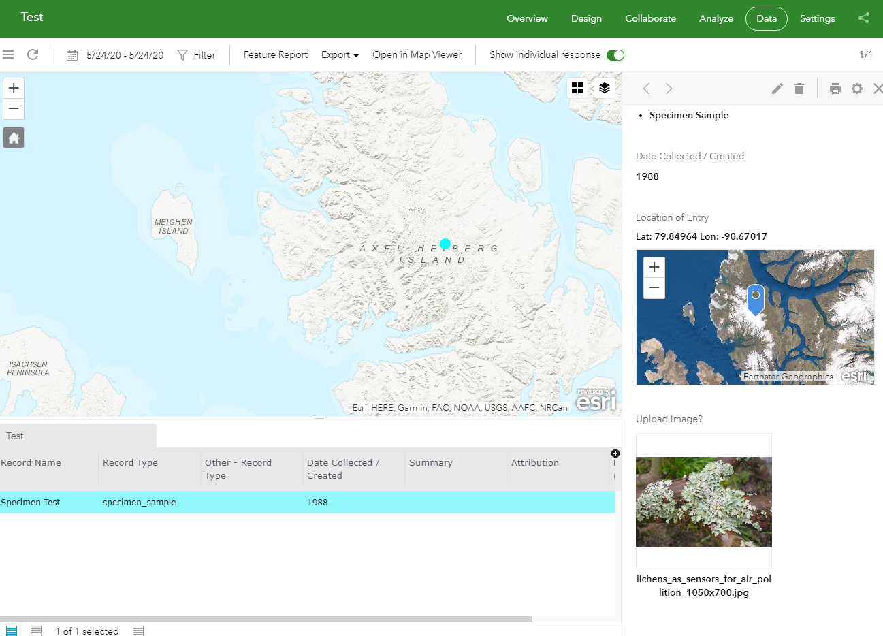The image size is (883, 636).
Task: Open the hamburger menu icon
Action: pyautogui.click(x=8, y=54)
